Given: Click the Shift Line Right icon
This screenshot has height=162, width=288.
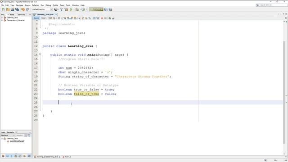Looking at the screenshot, I should pyautogui.click(x=98, y=18).
